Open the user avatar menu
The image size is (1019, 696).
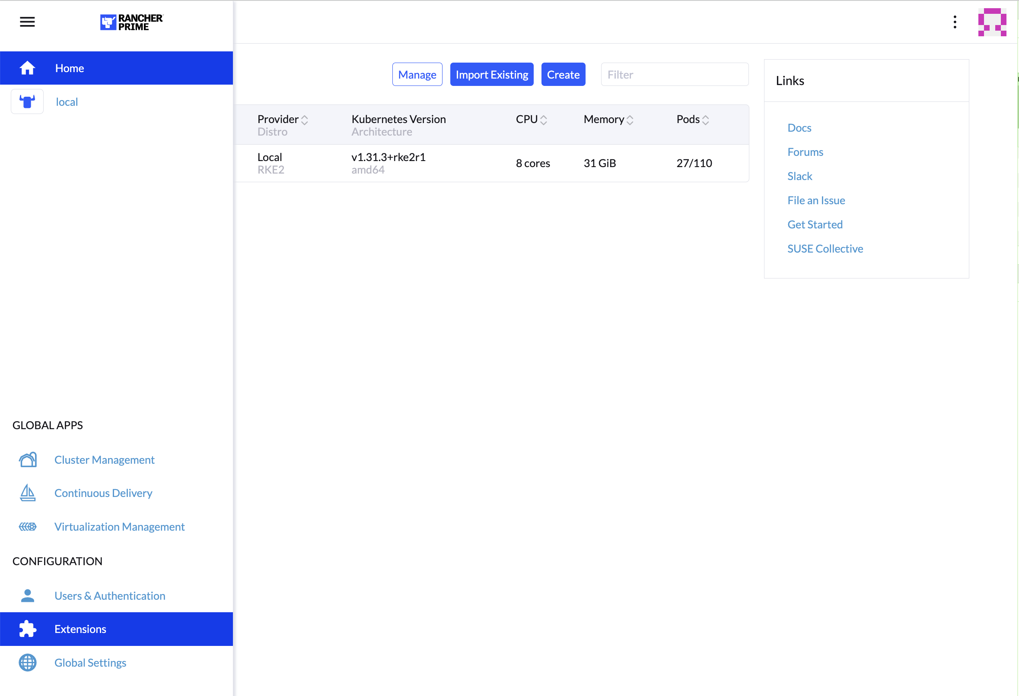[x=992, y=22]
